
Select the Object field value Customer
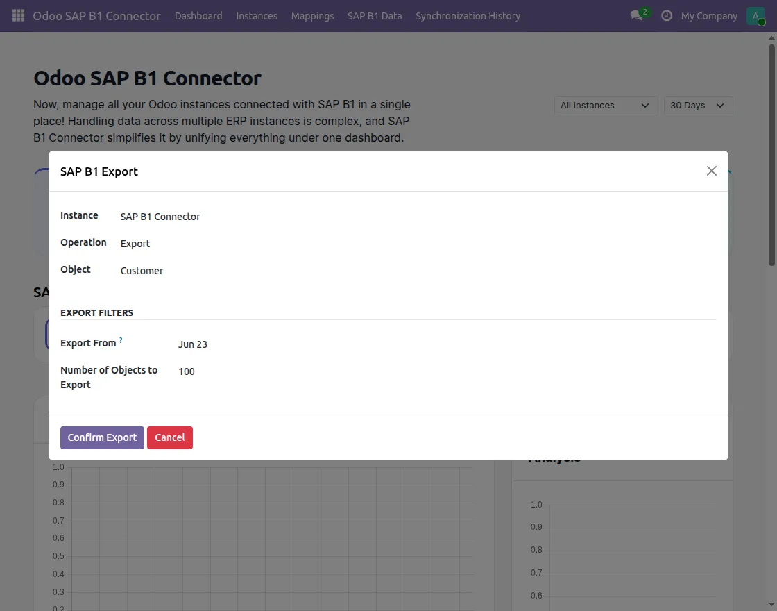coord(142,271)
